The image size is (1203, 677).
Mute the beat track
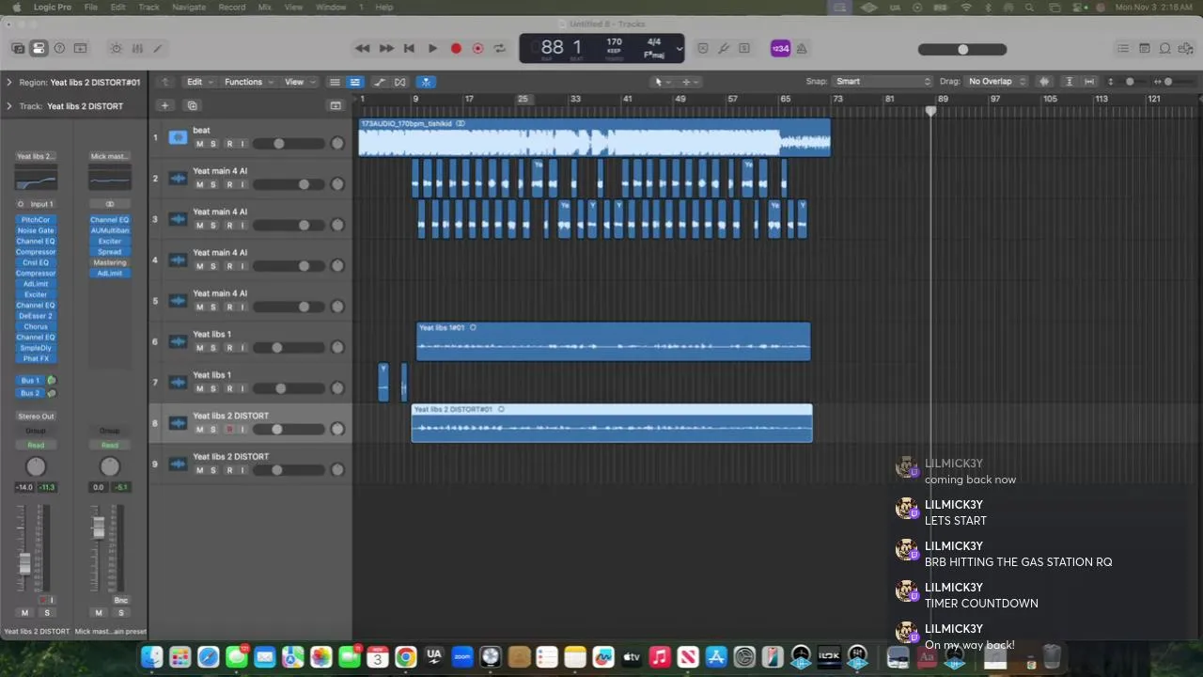pos(199,144)
